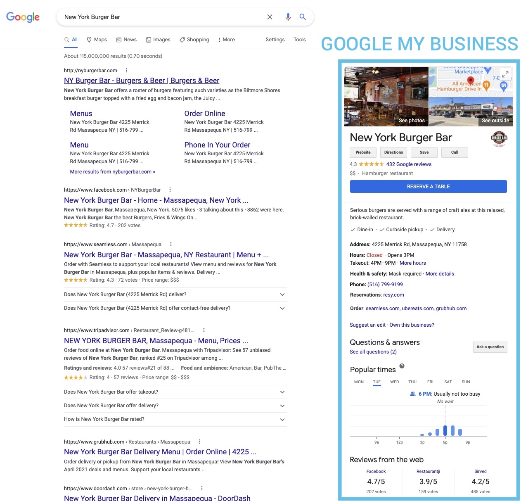The width and height of the screenshot is (521, 501).
Task: Open the More search categories menu
Action: 227,40
